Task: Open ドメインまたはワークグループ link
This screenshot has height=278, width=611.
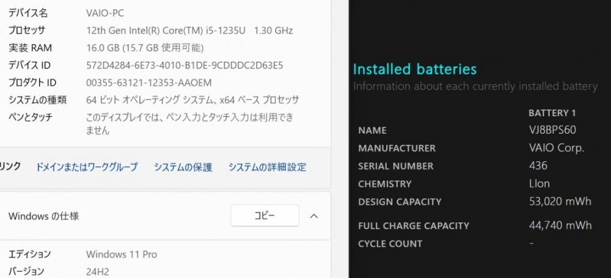Action: 87,167
